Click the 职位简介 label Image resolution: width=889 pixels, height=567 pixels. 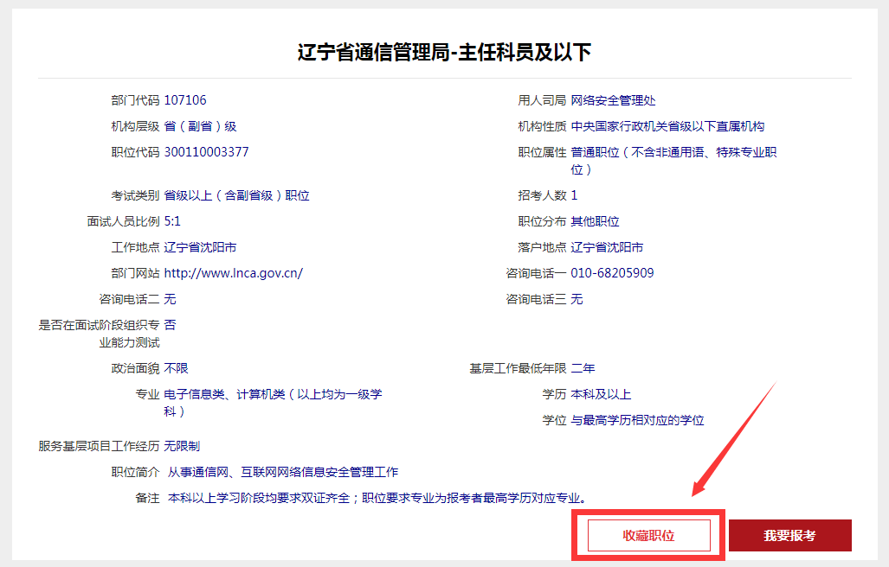pos(135,473)
